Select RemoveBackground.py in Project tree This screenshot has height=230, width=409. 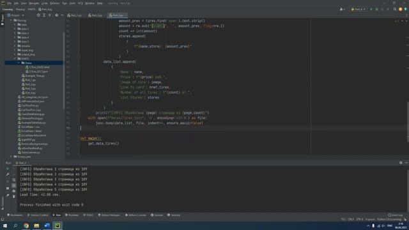tap(33, 144)
